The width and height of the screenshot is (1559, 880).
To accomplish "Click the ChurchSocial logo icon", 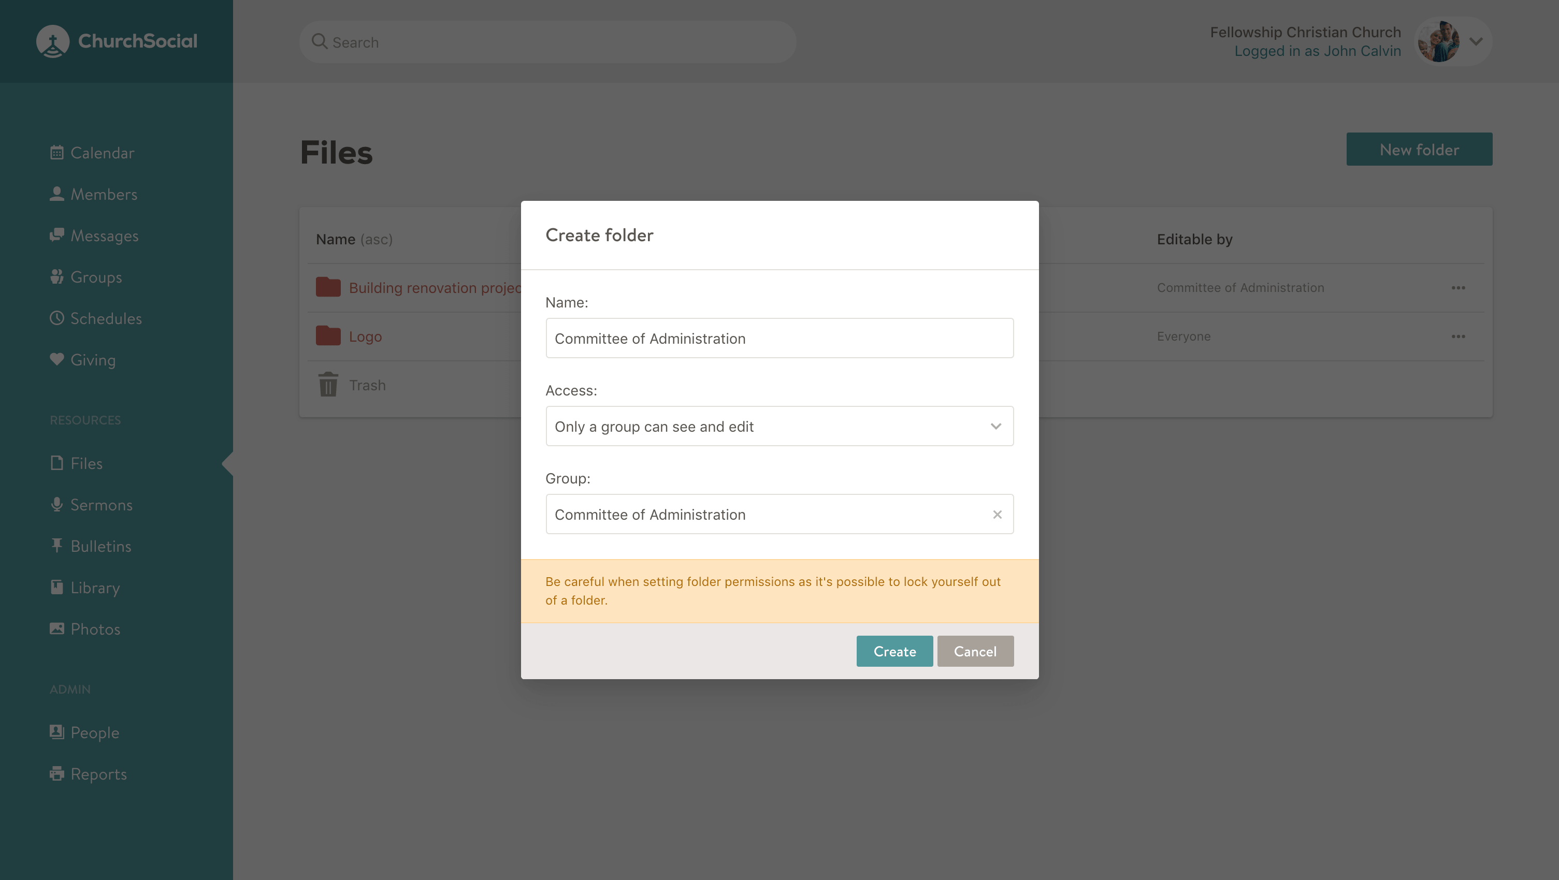I will click(x=53, y=41).
